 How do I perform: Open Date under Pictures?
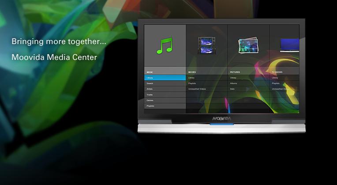pyautogui.click(x=248, y=89)
